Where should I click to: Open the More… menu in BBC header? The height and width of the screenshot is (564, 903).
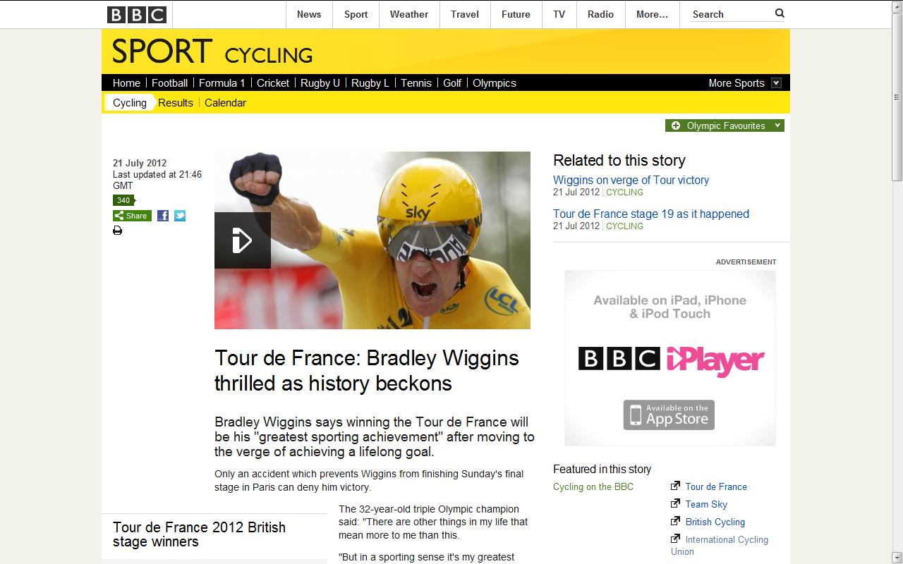point(652,14)
